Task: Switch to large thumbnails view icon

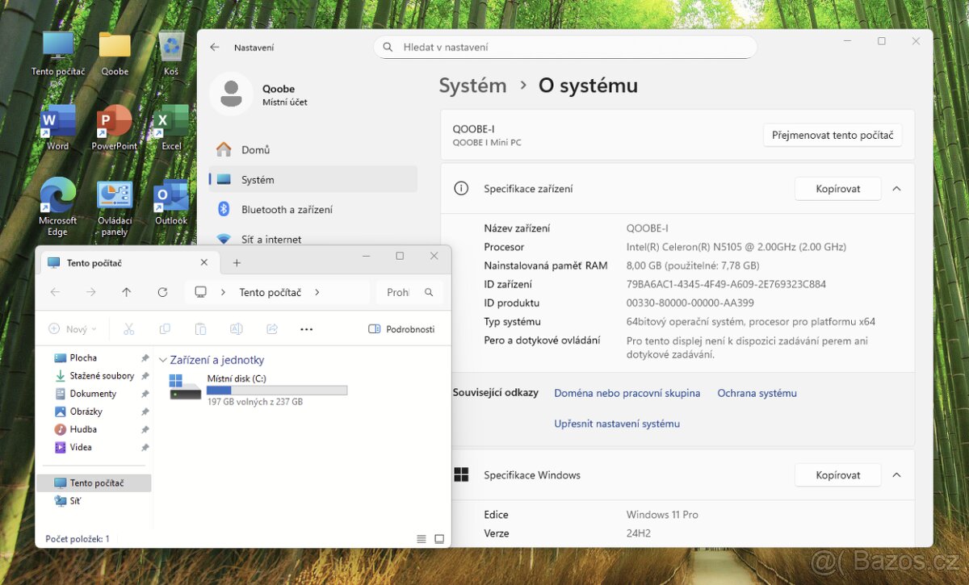Action: click(x=439, y=539)
